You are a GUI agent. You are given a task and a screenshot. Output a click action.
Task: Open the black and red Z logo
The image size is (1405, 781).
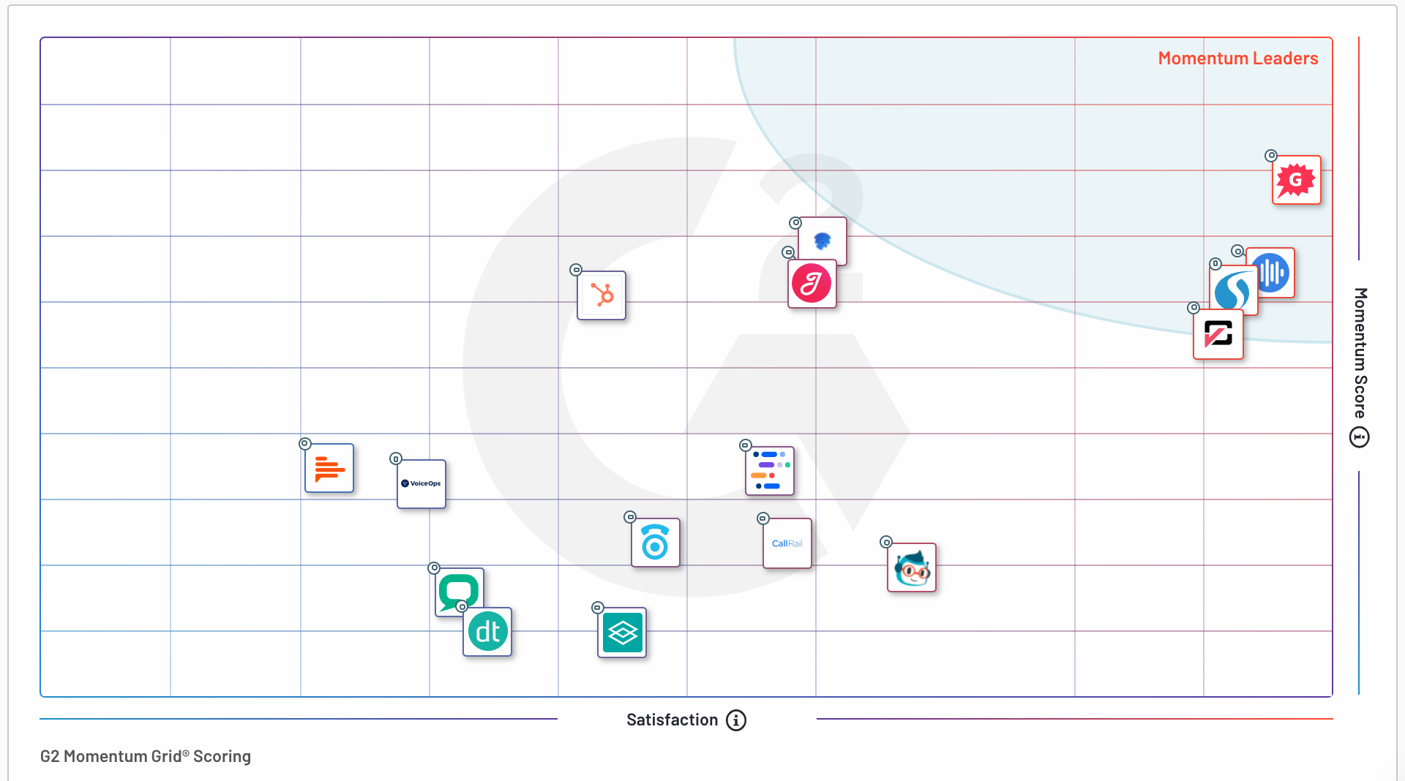click(x=1218, y=334)
